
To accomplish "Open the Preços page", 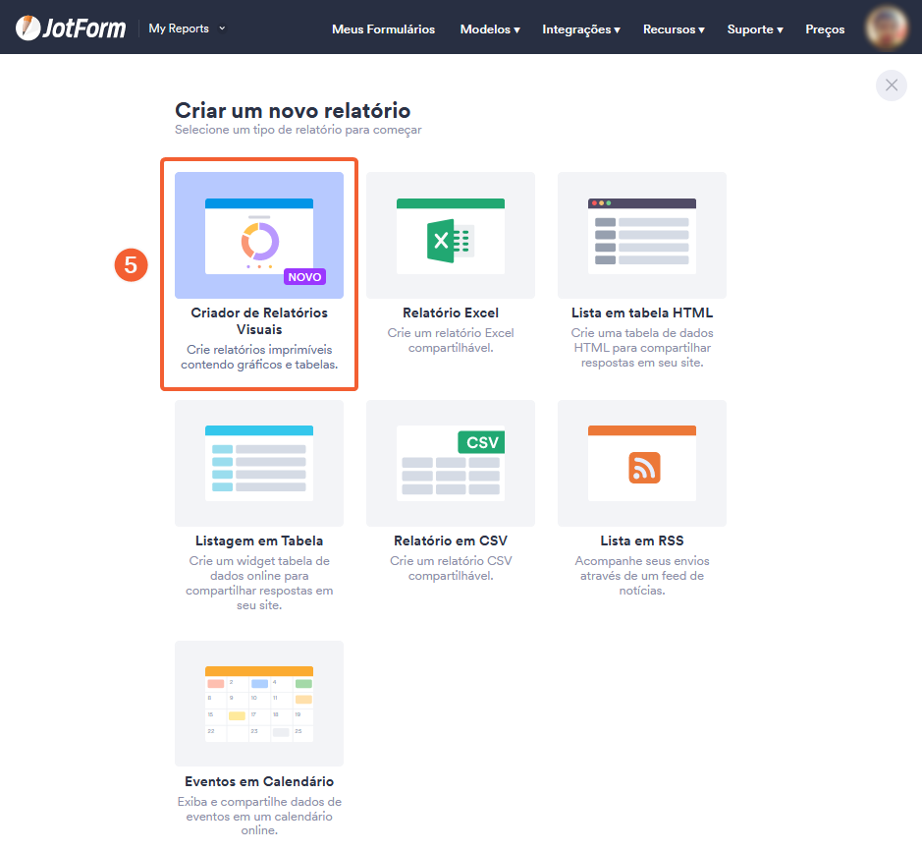I will coord(825,28).
